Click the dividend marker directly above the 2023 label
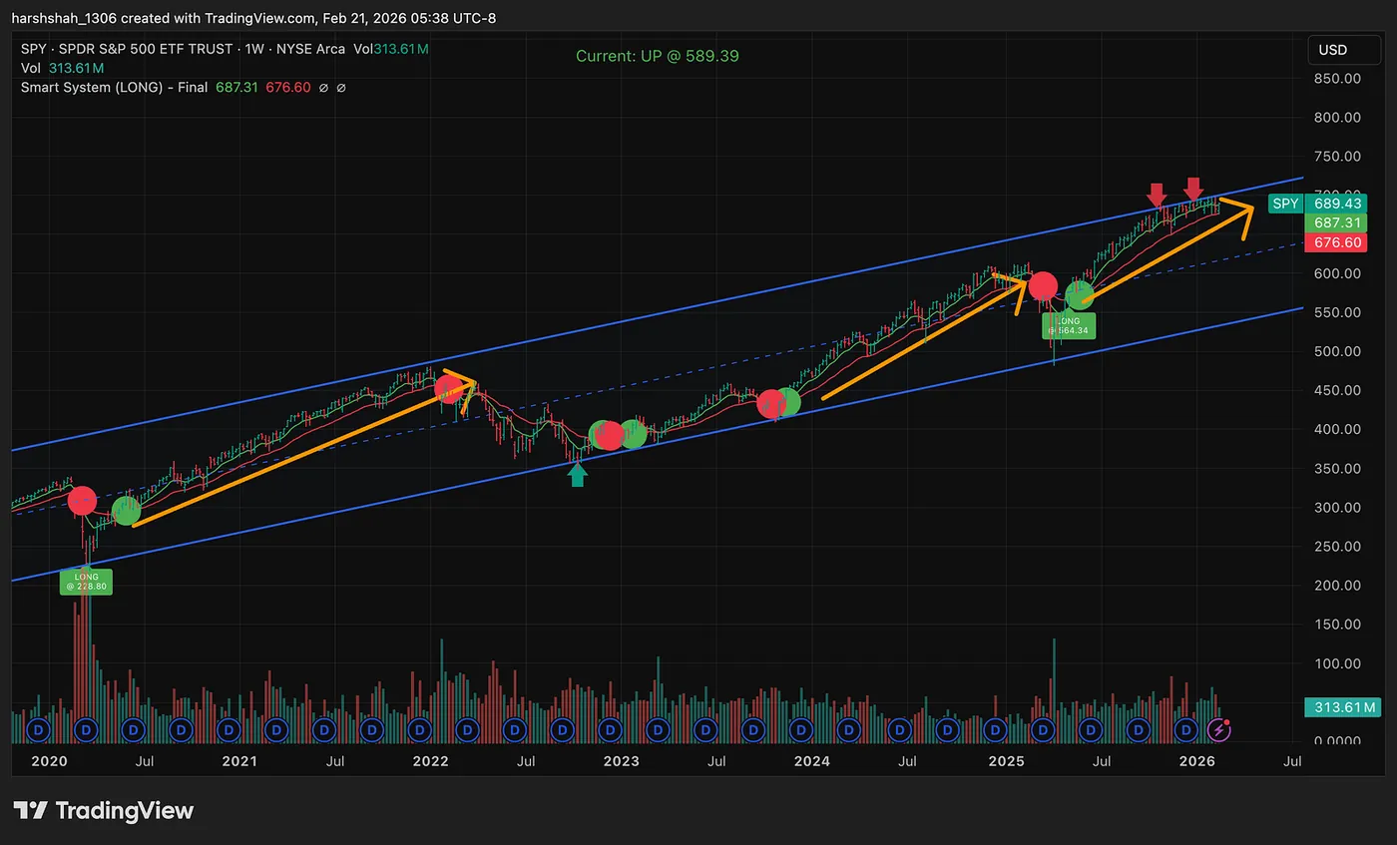This screenshot has width=1397, height=845. [x=611, y=730]
